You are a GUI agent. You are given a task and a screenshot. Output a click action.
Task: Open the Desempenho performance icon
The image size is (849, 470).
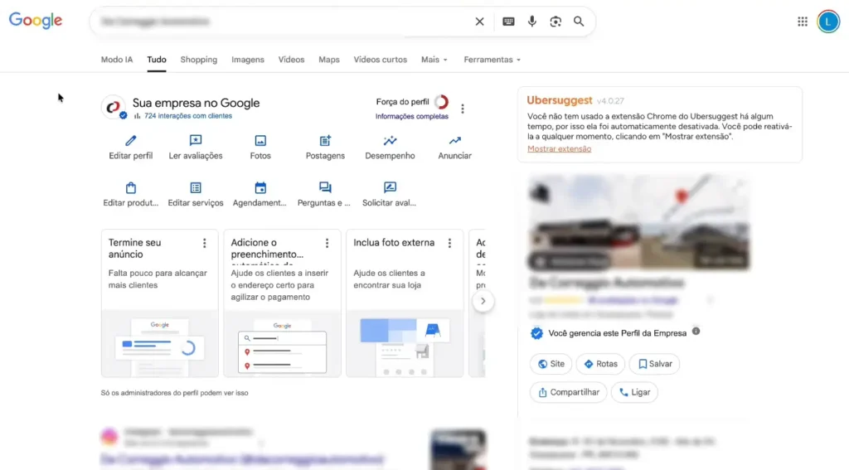390,141
